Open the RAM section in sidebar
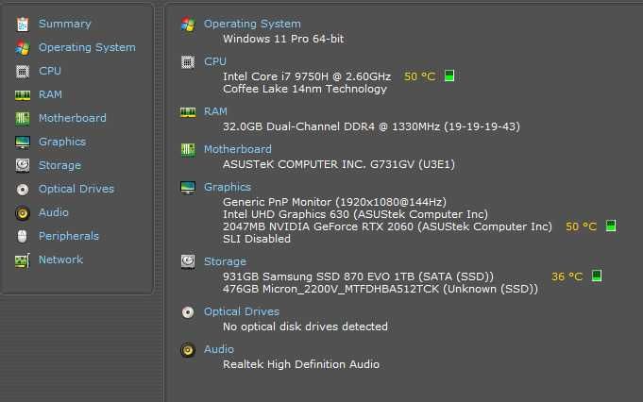 [x=50, y=94]
